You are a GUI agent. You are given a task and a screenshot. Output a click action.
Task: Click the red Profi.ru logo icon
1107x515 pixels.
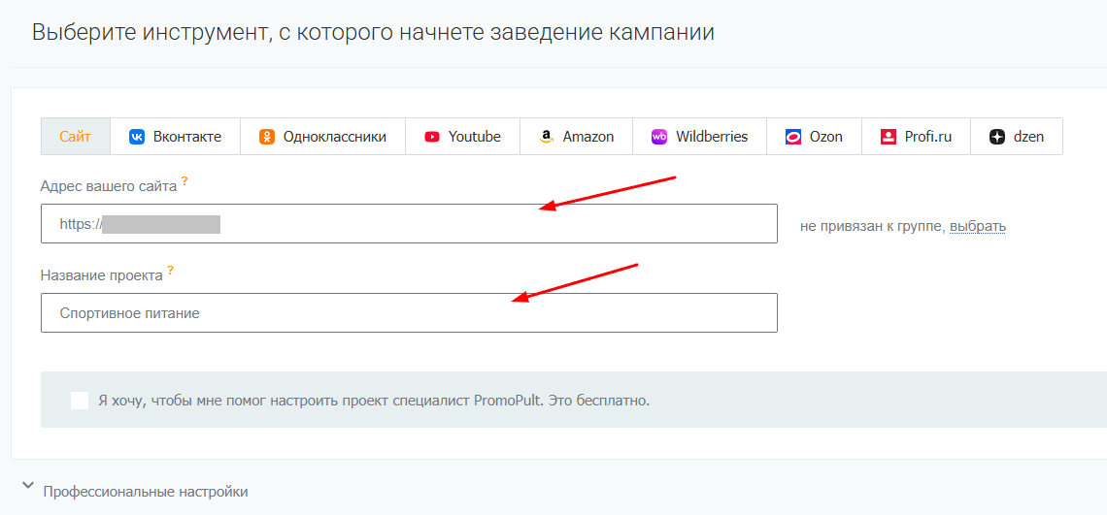[889, 137]
